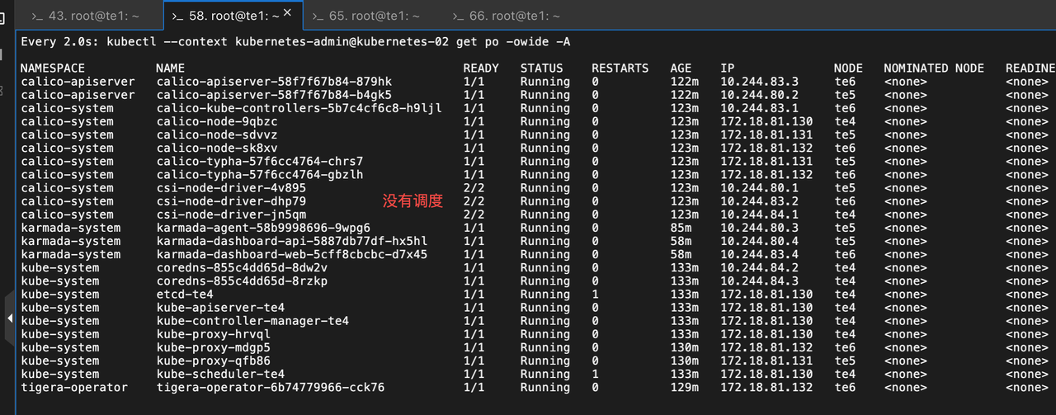Close the 58. root@te1 tab
1056x415 pixels.
[287, 13]
